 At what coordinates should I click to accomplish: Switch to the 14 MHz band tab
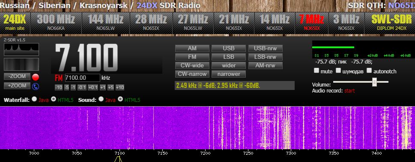(275, 23)
